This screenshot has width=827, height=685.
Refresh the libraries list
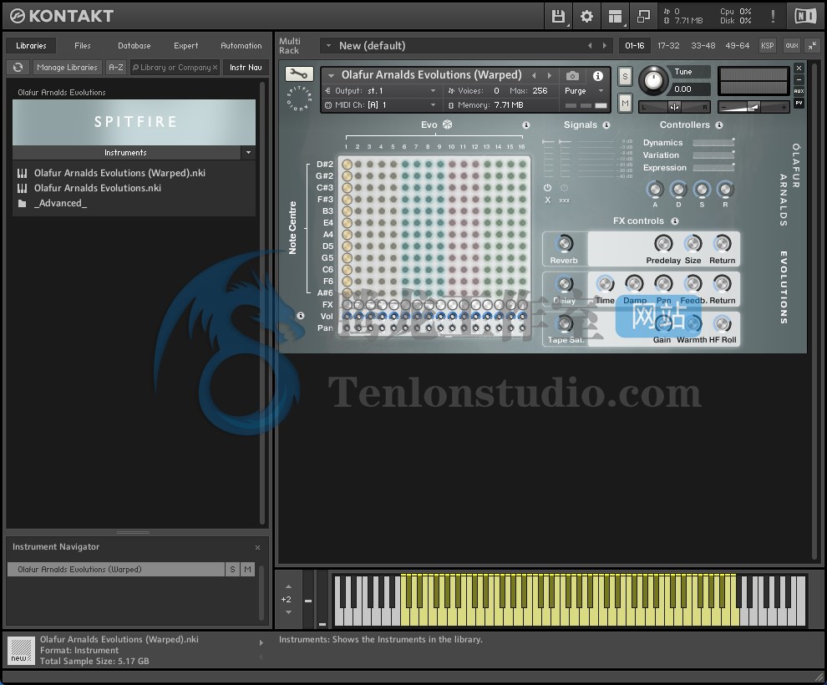point(18,68)
